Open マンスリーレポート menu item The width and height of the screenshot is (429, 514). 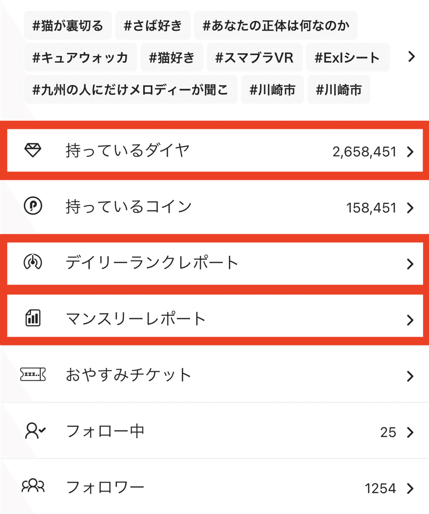pos(214,318)
